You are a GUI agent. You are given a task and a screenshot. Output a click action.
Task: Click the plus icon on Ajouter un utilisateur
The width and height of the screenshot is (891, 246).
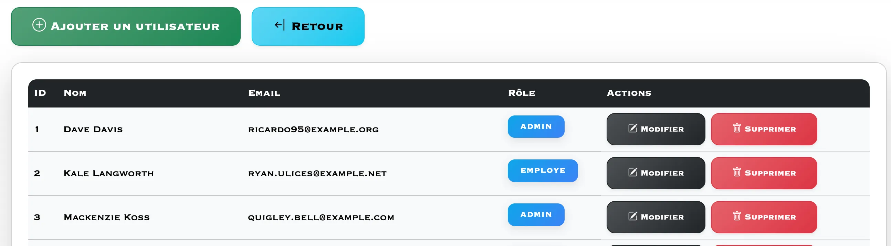coord(39,25)
